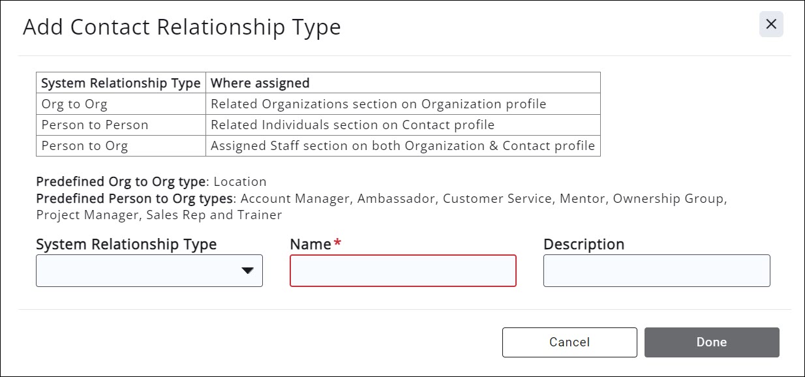Click the dialog title heading text
Image resolution: width=805 pixels, height=377 pixels.
(181, 27)
